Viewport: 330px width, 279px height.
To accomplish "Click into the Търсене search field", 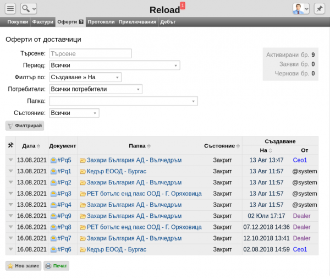I will [x=90, y=54].
